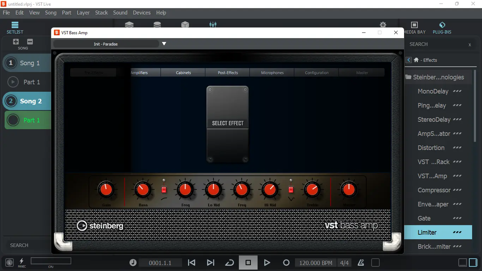
Task: Toggle the right zone layout button
Action: click(474, 263)
